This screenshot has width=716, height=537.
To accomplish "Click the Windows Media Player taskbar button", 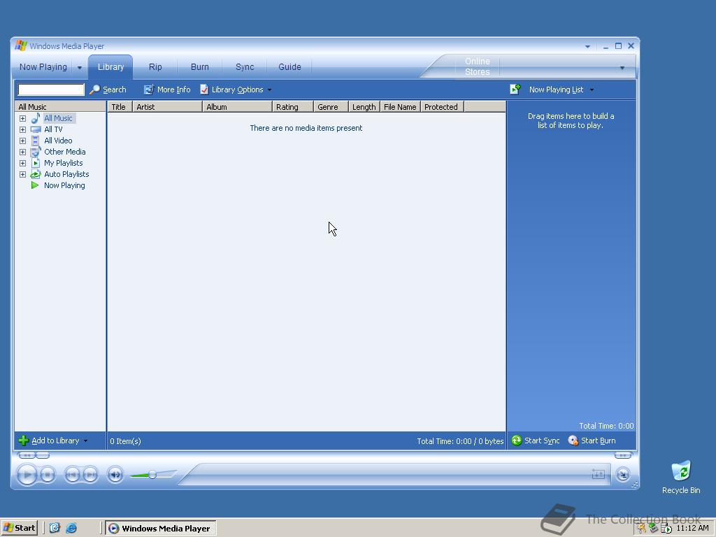I will [x=161, y=529].
